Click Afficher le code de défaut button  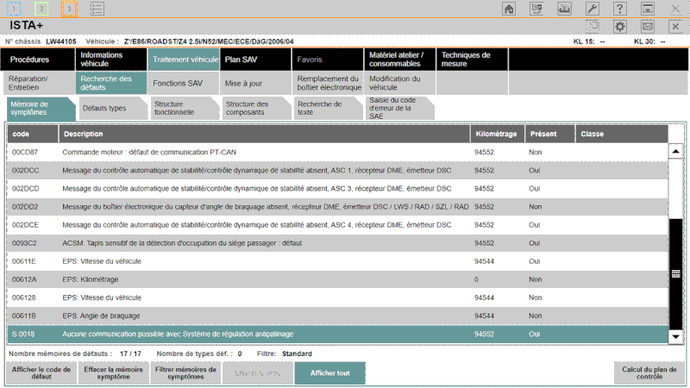click(x=41, y=373)
